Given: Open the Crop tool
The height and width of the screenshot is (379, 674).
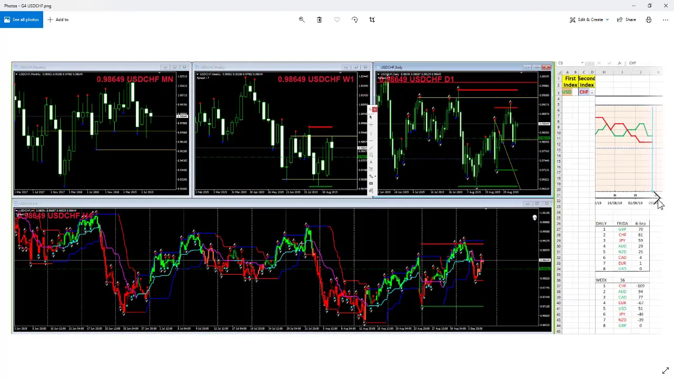Looking at the screenshot, I should click(372, 19).
